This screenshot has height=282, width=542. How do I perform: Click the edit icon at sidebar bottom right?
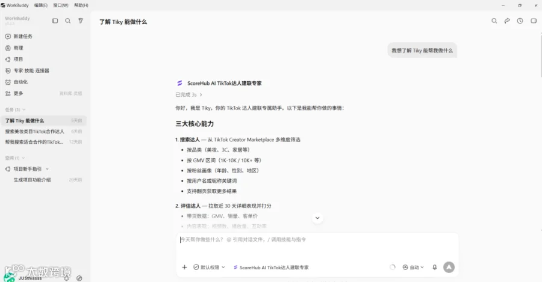click(79, 278)
